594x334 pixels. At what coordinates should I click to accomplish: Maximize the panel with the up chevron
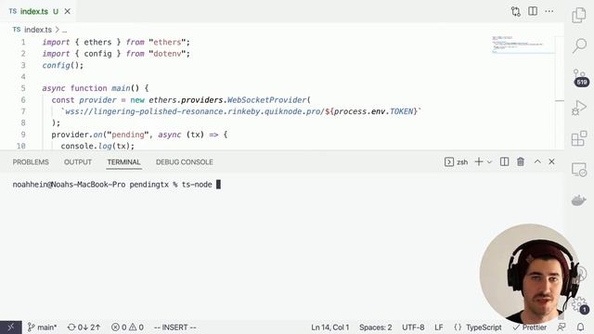coord(537,161)
